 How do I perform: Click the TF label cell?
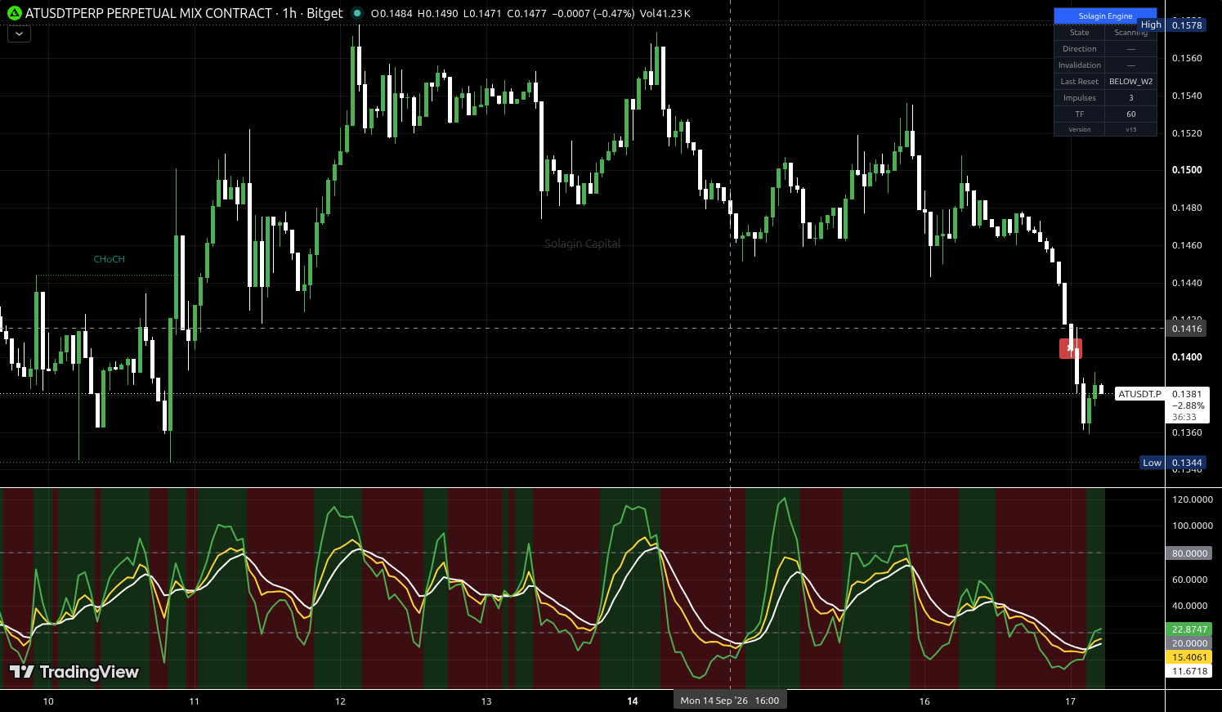pos(1079,114)
